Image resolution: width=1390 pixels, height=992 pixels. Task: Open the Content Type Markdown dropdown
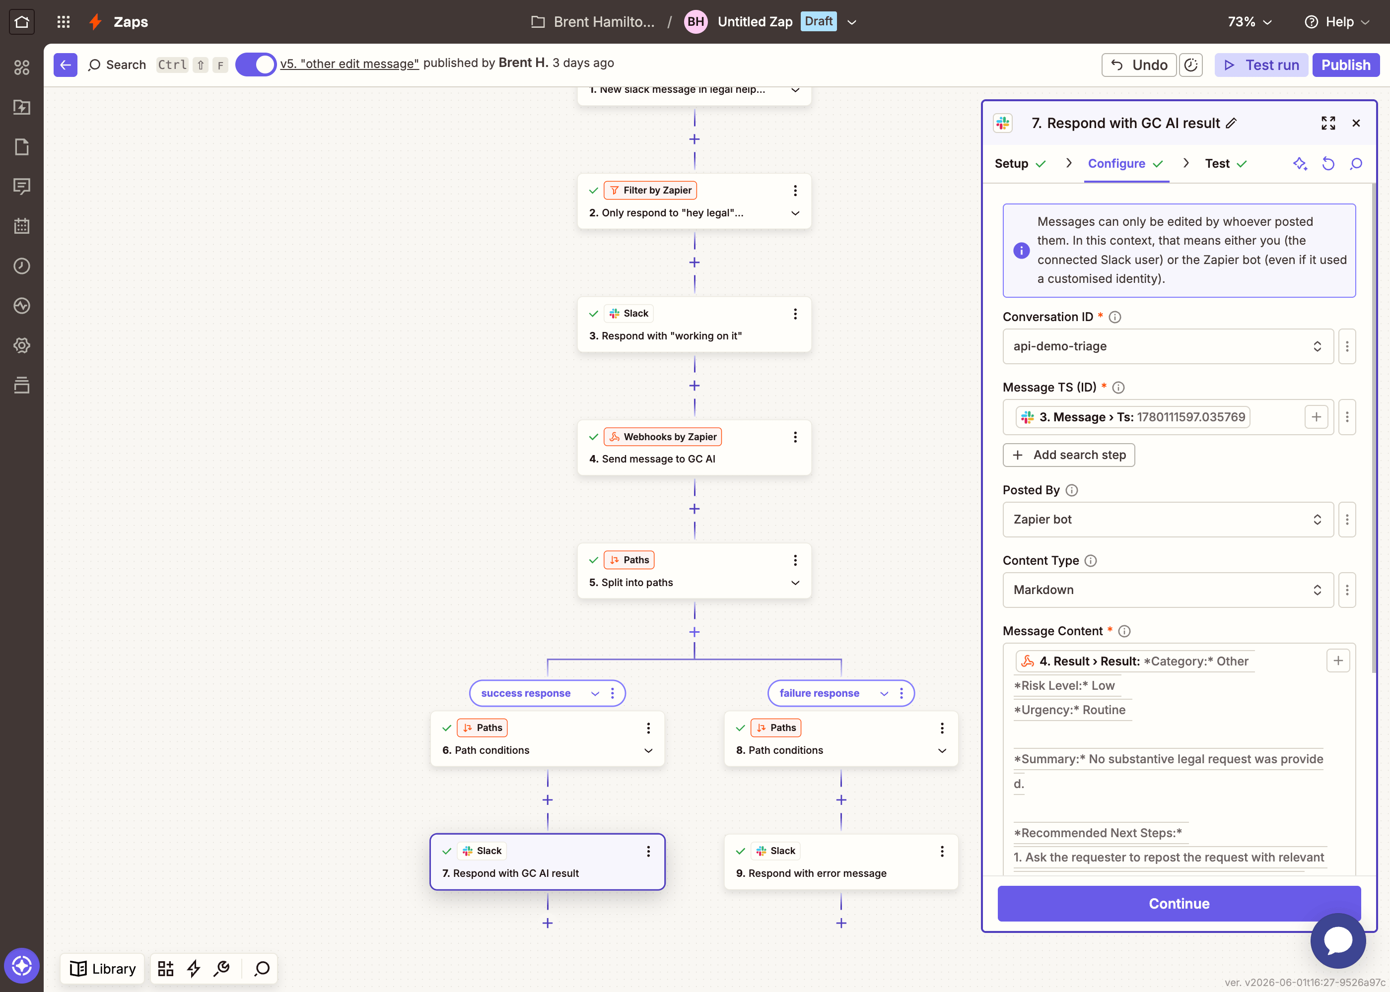pos(1168,590)
